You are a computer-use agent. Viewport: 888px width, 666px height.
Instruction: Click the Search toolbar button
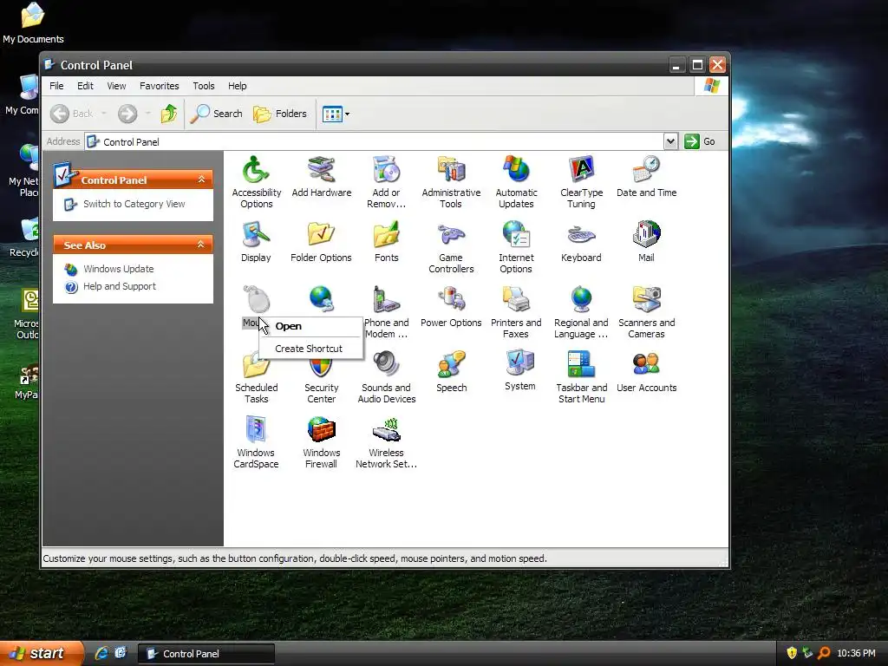216,114
